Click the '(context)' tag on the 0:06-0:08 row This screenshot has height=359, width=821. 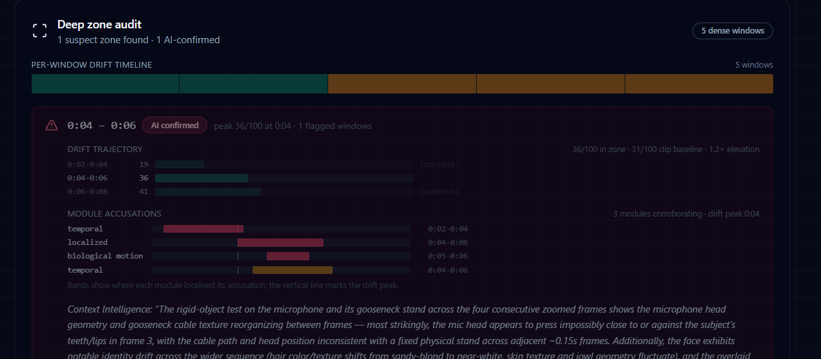pos(439,191)
